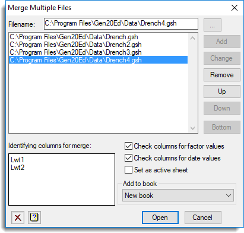The width and height of the screenshot is (244, 233).
Task: Expand the Add to book dropdown
Action: [x=178, y=196]
